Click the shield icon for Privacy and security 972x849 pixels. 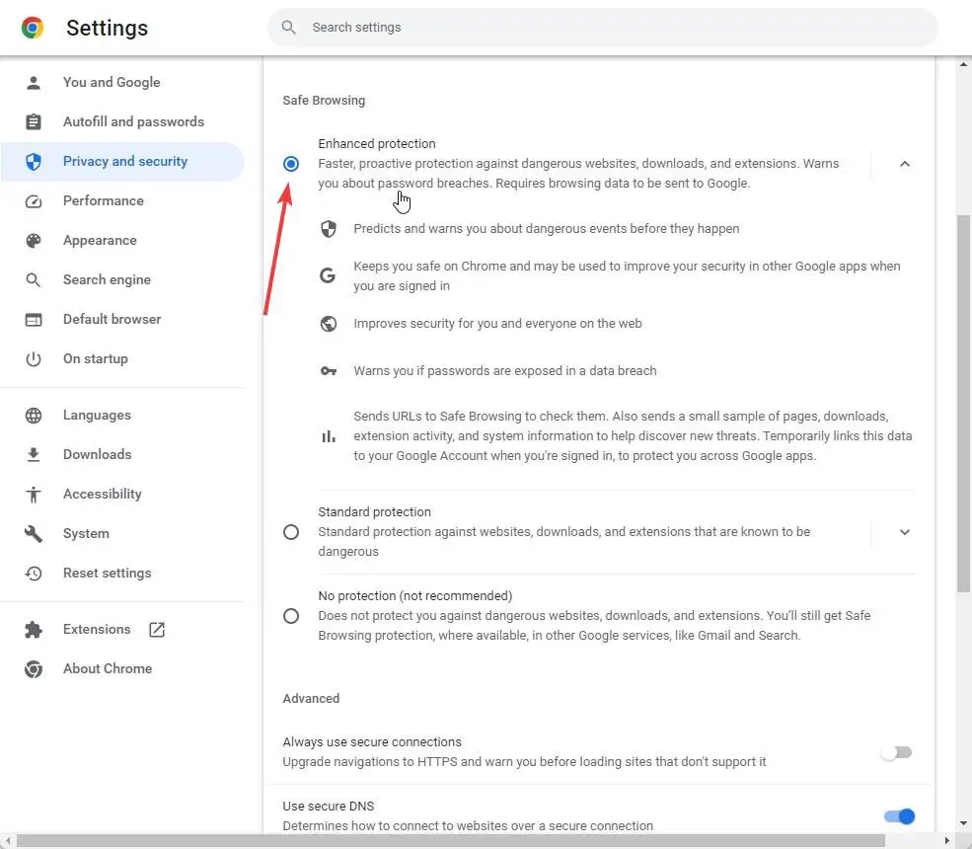pyautogui.click(x=34, y=162)
